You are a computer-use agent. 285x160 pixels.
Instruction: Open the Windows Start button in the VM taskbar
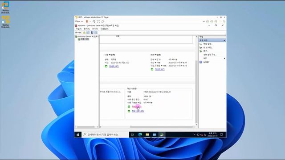click(x=78, y=135)
